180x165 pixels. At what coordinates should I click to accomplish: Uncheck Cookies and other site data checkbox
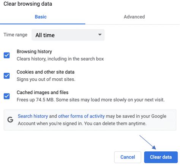tap(6, 76)
